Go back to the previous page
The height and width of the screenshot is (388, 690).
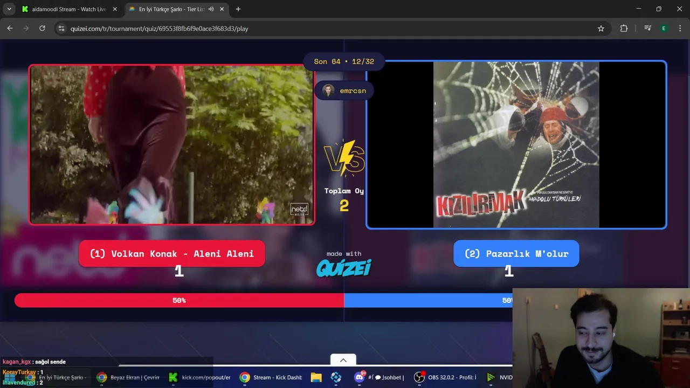[x=10, y=29]
